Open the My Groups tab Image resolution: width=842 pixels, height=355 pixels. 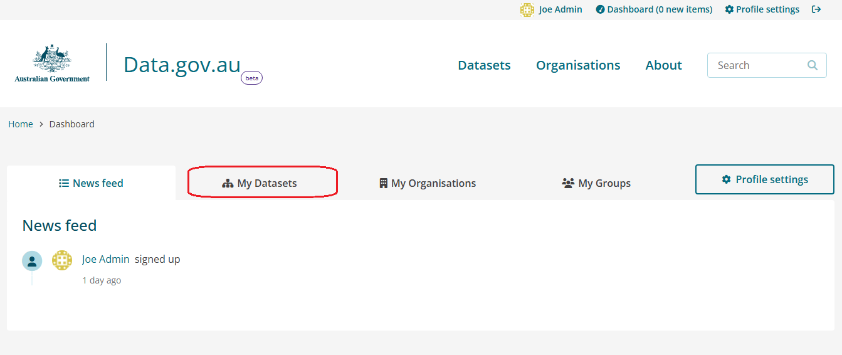[x=596, y=183]
